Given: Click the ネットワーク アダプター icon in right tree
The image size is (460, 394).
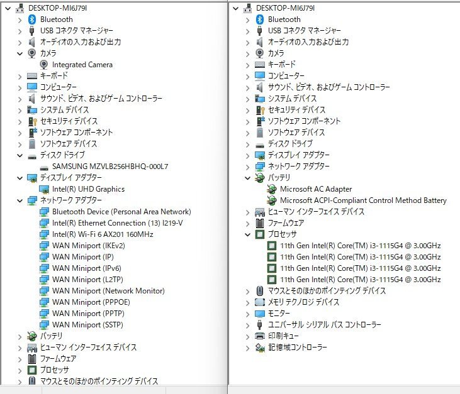Looking at the screenshot, I should (260, 167).
